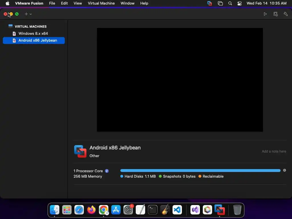Open Google Chrome from the Dock
The height and width of the screenshot is (219, 292).
(x=104, y=210)
